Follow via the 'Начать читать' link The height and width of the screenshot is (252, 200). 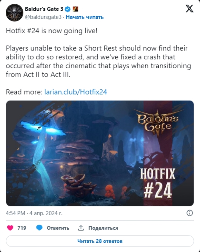coord(85,17)
